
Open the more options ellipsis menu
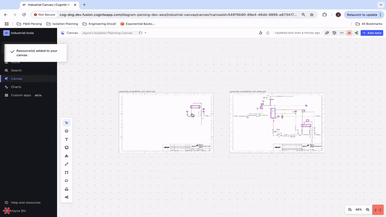click(x=342, y=33)
